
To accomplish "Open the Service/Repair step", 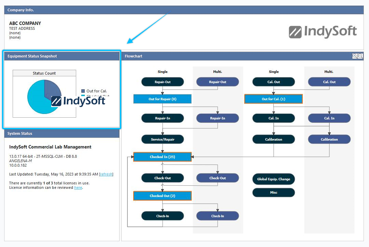I will (x=163, y=139).
